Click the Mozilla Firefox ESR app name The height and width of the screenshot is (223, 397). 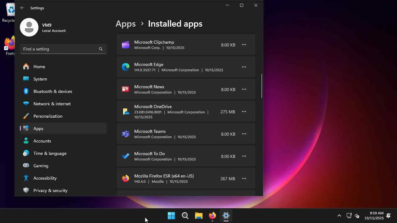tap(164, 176)
